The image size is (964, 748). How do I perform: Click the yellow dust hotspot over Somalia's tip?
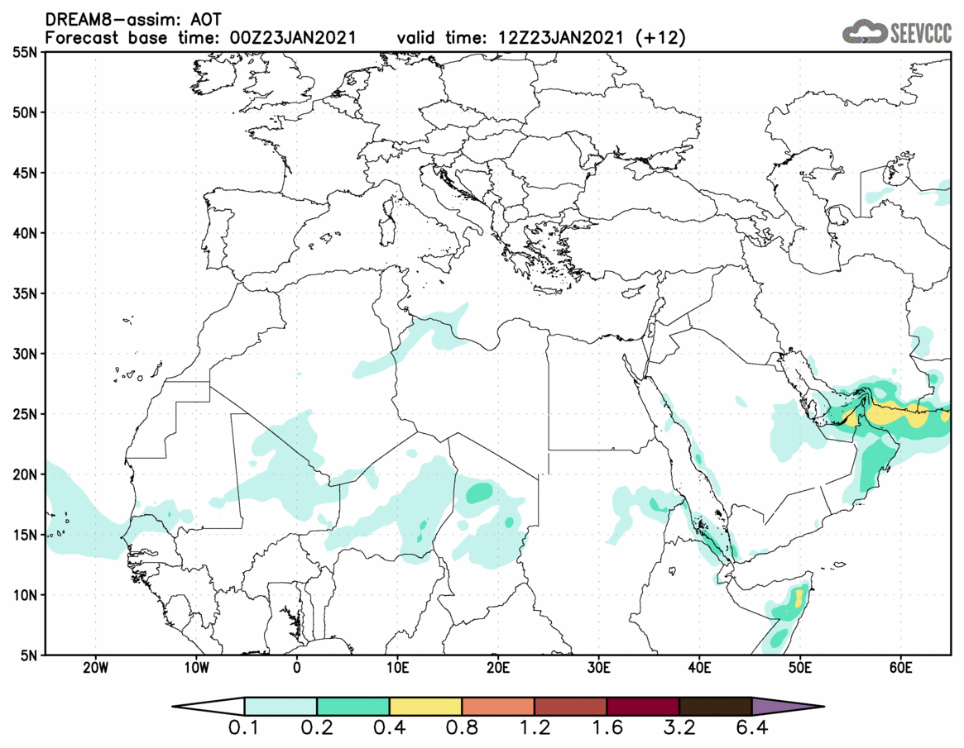pos(799,598)
